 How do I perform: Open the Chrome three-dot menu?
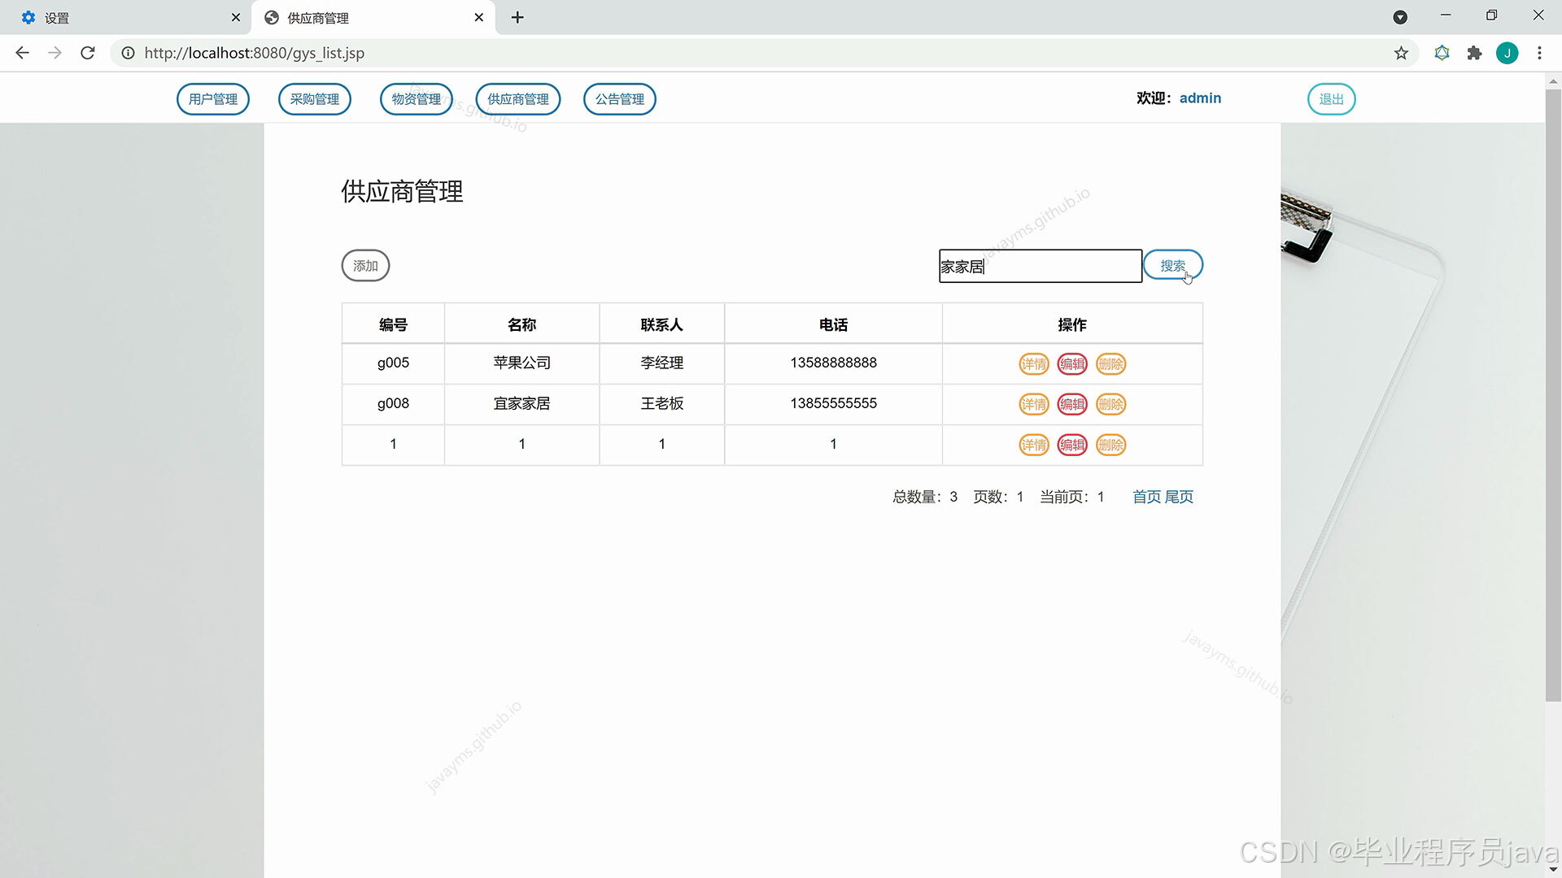point(1539,53)
